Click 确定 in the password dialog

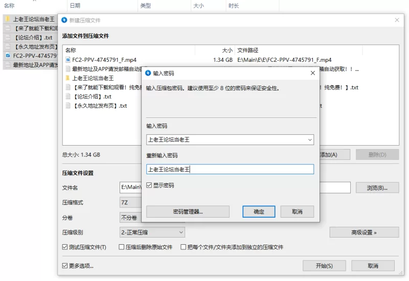click(x=259, y=212)
